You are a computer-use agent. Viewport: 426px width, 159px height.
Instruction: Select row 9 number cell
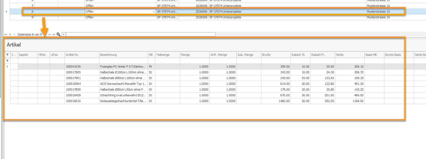pyautogui.click(x=22, y=17)
